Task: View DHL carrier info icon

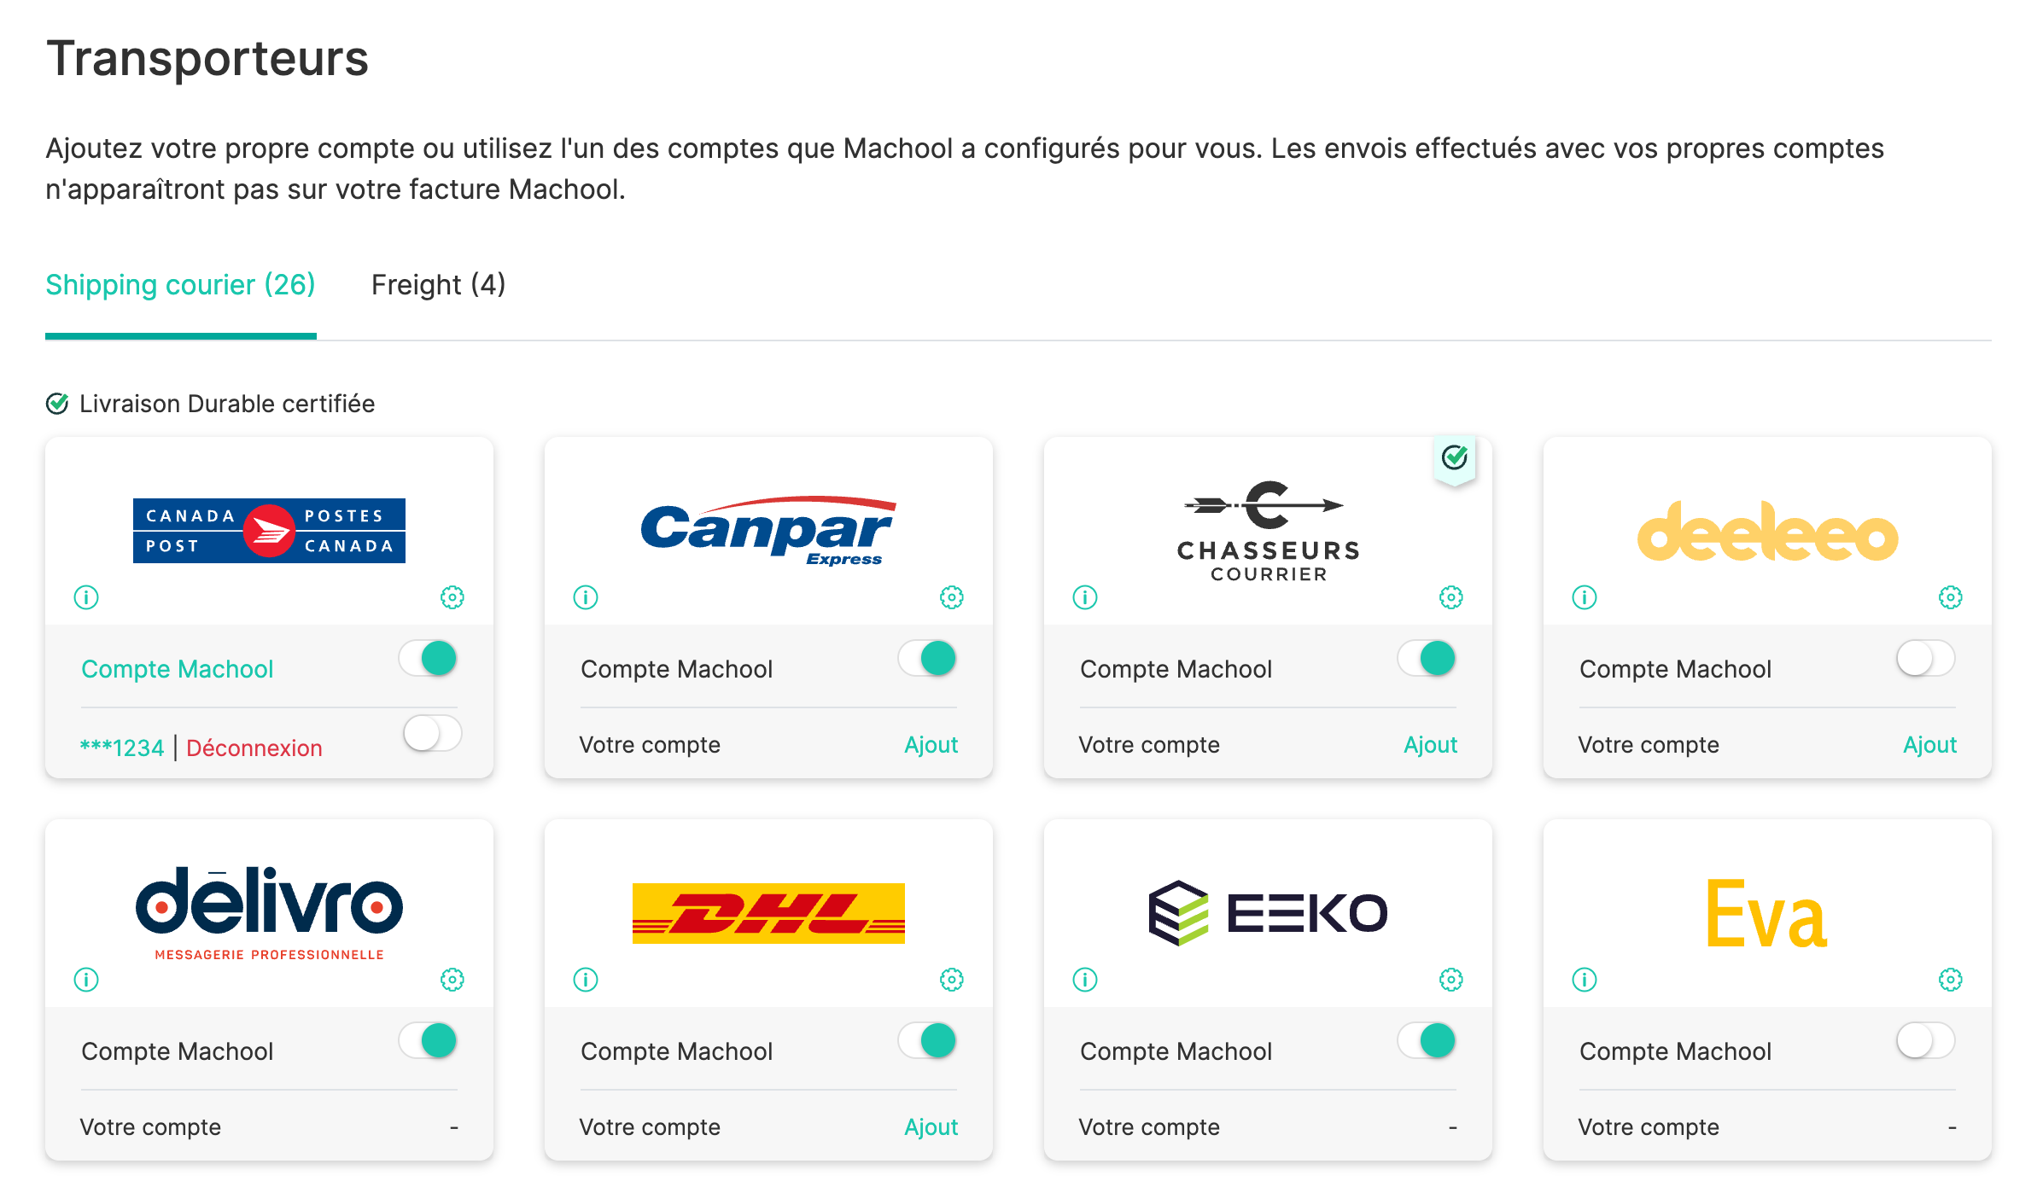Action: (586, 980)
